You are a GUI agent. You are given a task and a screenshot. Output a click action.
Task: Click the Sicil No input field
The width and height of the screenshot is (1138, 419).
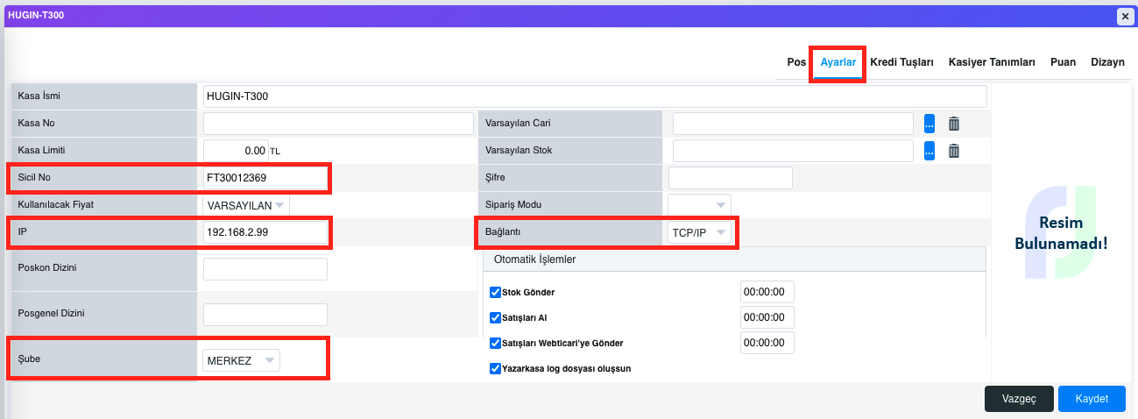(x=265, y=178)
